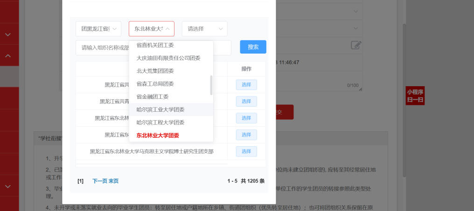Collapse the 东北林业大学 dropdown selector

tap(152, 29)
